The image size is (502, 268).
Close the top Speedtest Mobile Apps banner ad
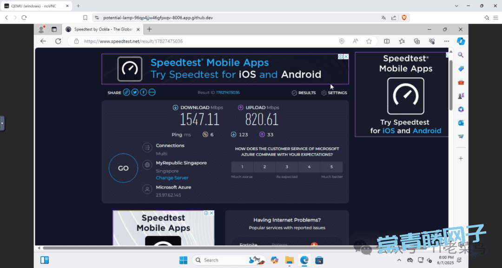click(x=346, y=57)
